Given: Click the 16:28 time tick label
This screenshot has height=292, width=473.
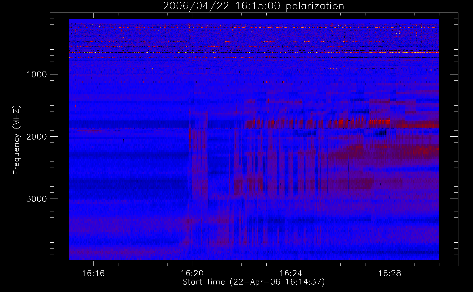Looking at the screenshot, I should (x=390, y=274).
